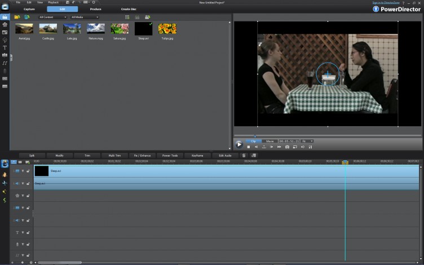
Task: Open the All Content dropdown
Action: pos(52,17)
